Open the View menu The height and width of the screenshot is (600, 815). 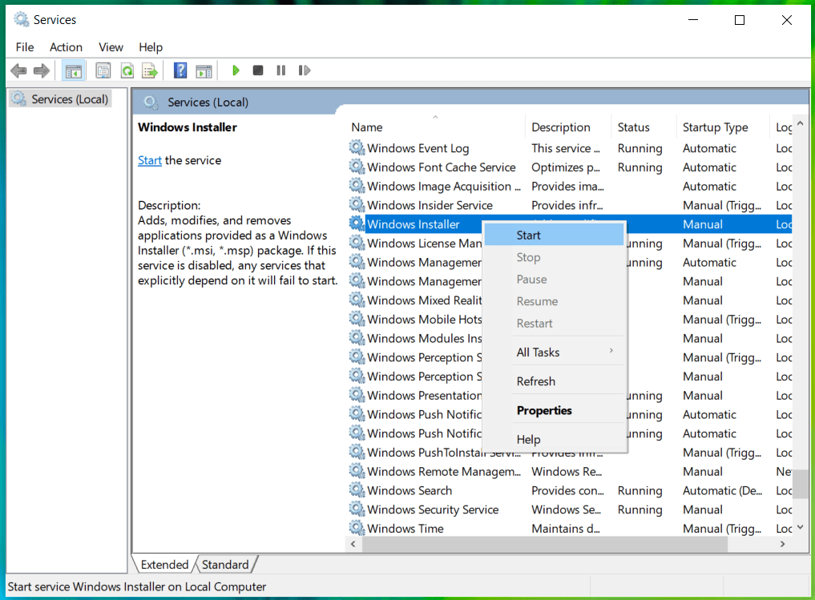coord(111,47)
